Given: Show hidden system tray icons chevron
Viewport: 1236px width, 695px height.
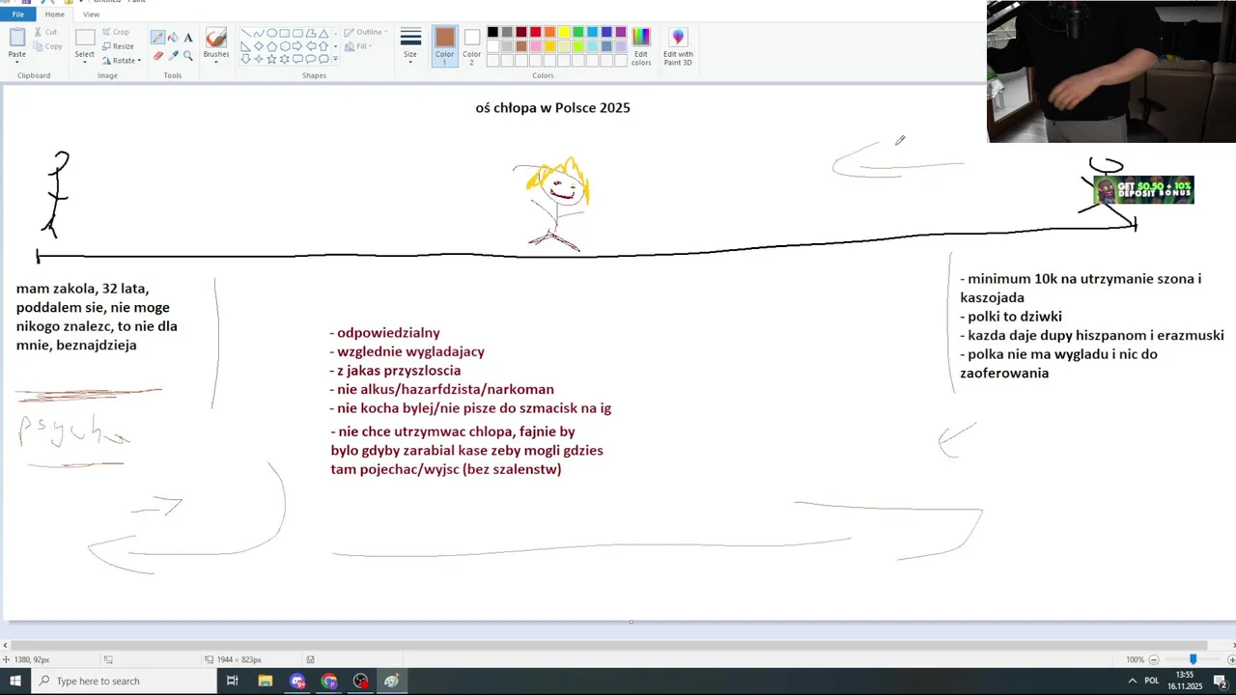Looking at the screenshot, I should [1132, 681].
